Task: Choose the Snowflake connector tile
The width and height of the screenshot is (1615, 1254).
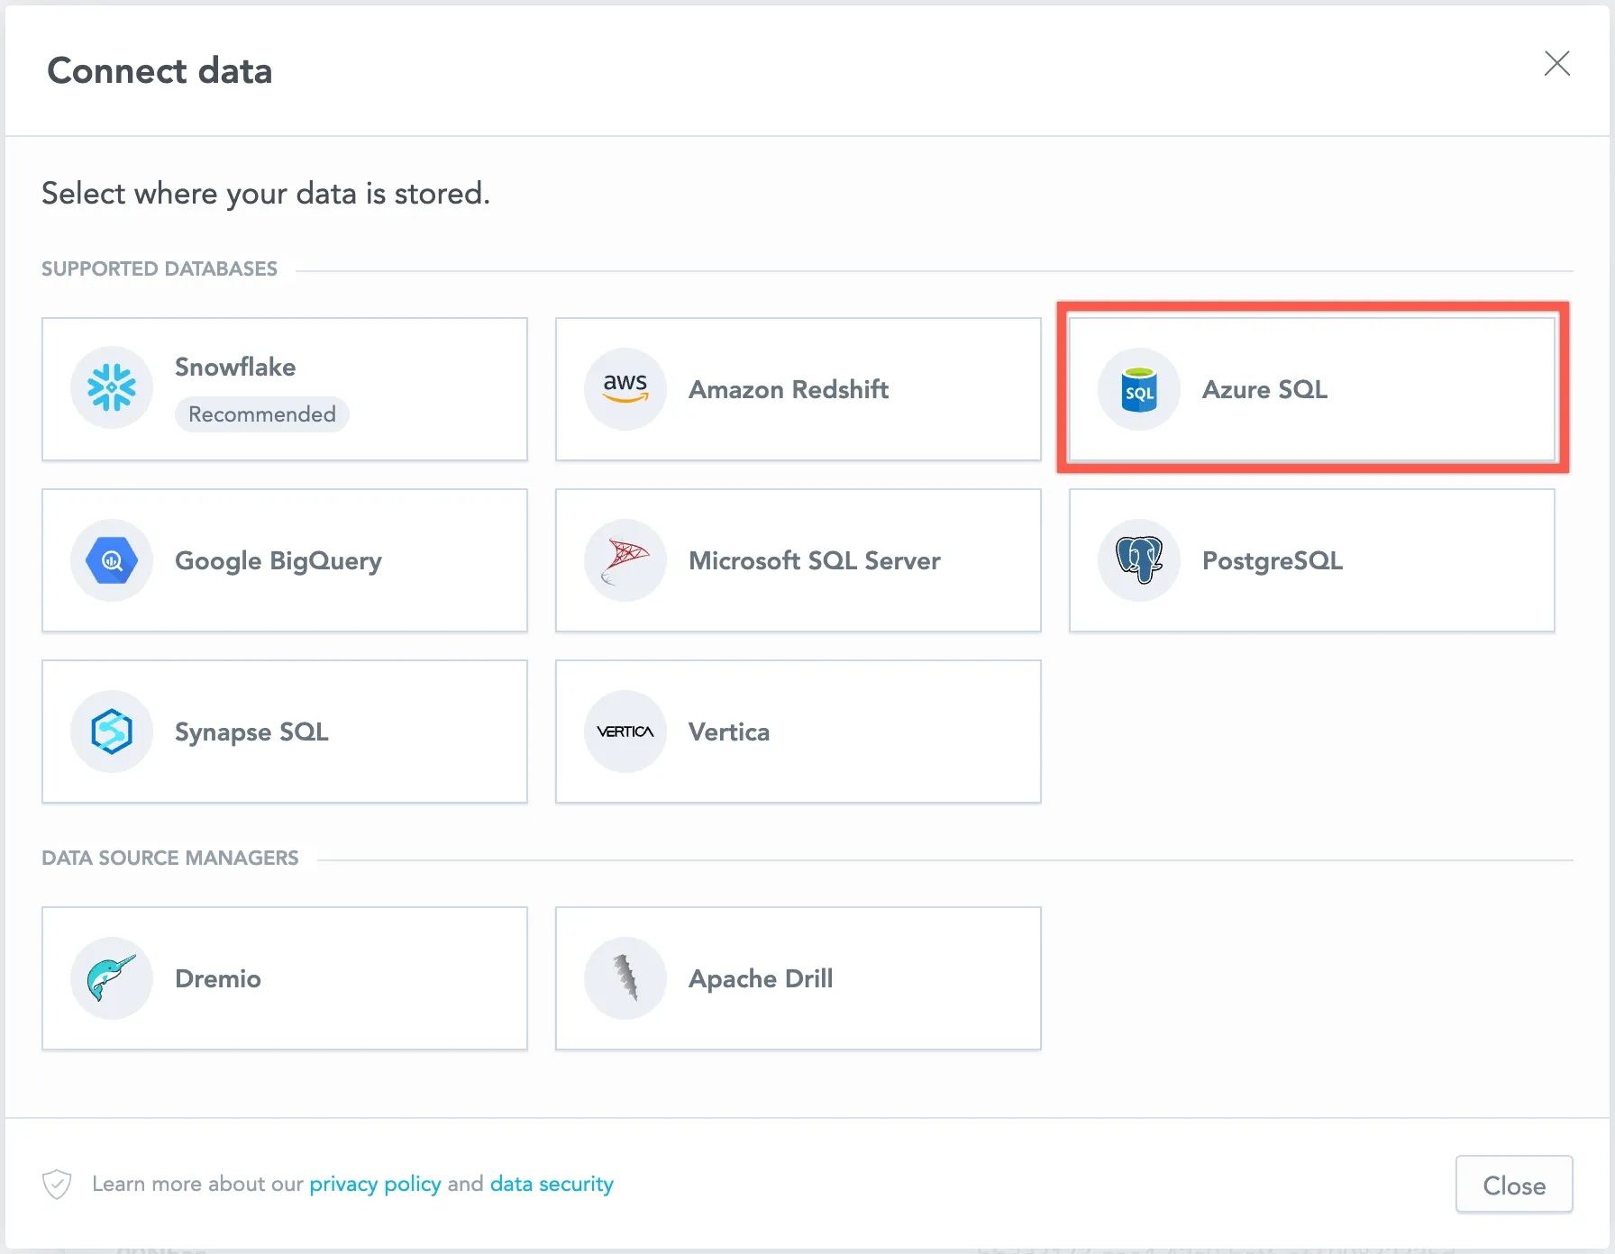Action: click(x=284, y=388)
